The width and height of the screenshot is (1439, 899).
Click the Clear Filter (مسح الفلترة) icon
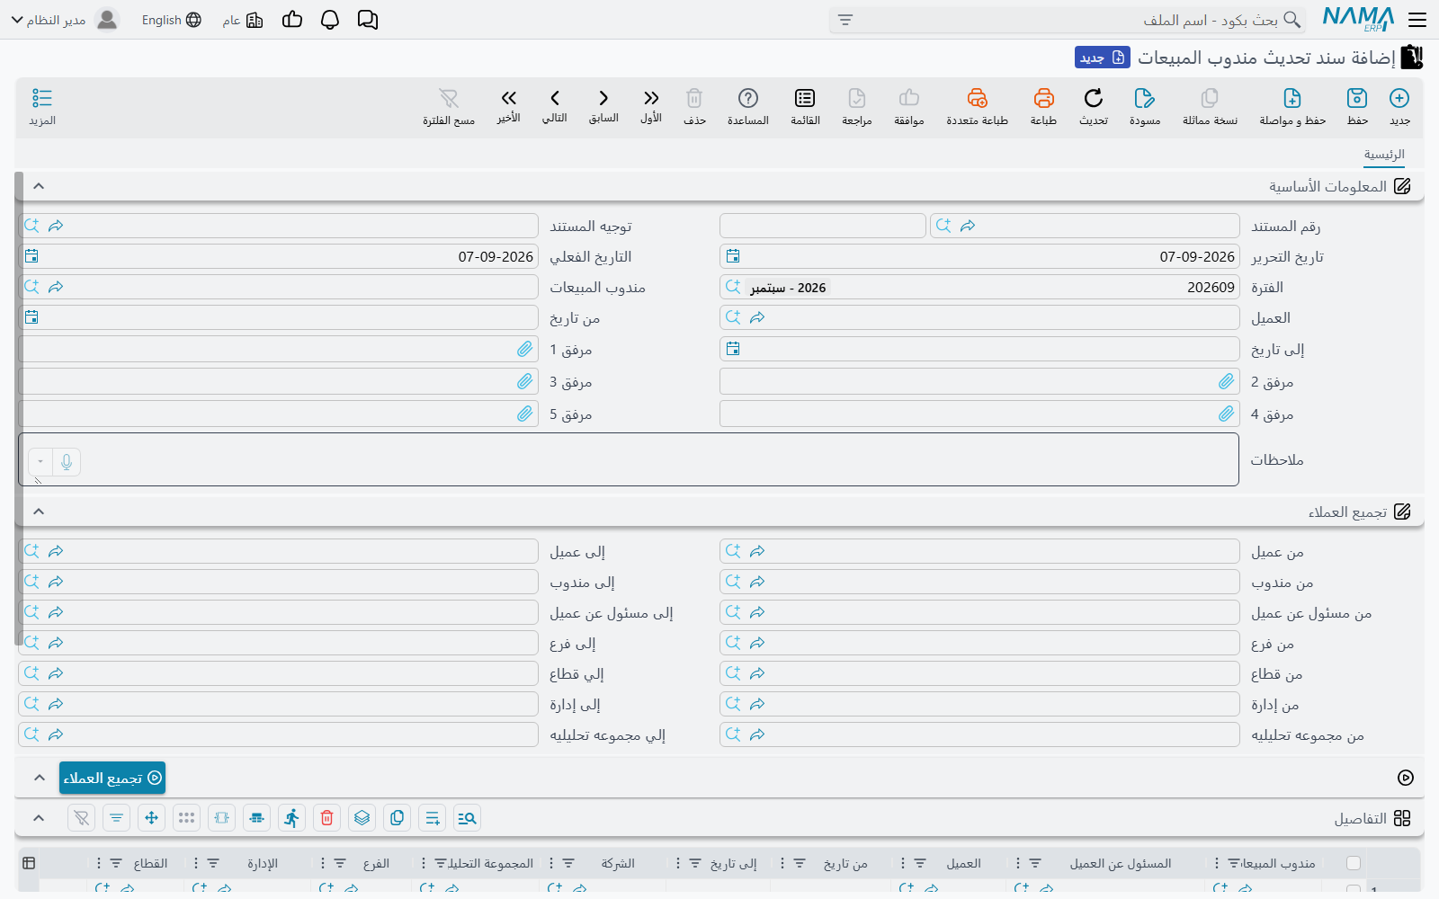coord(449,98)
